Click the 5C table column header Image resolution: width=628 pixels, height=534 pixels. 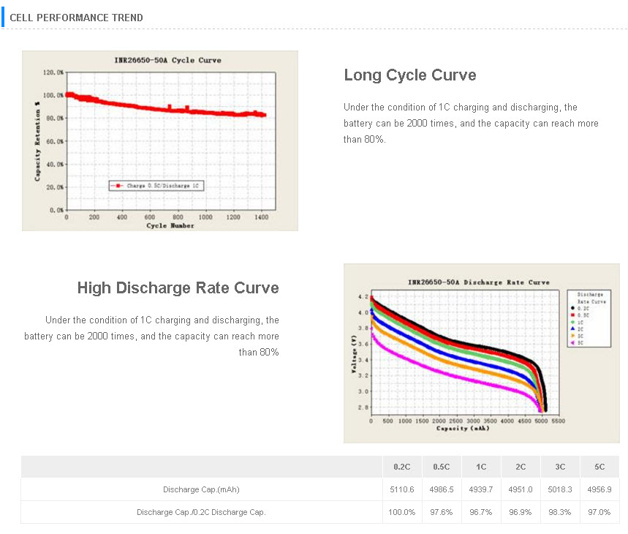pos(599,467)
